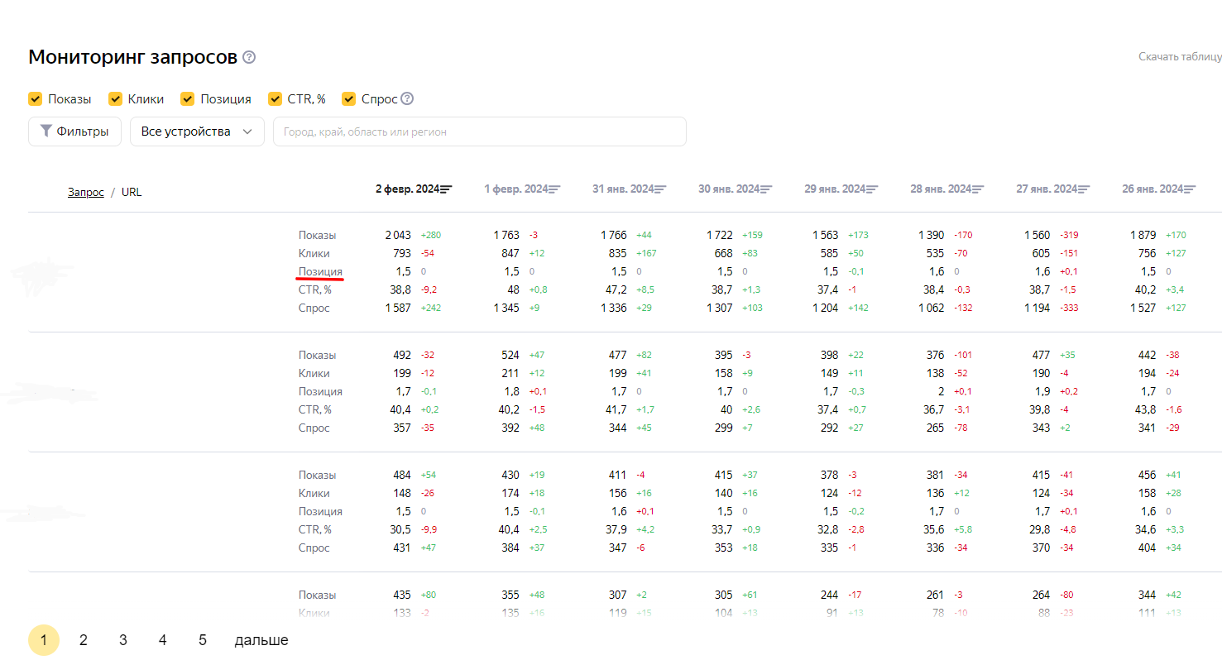The image size is (1222, 660).
Task: Click the sort icon for 1 февр. 2024
Action: pos(554,189)
